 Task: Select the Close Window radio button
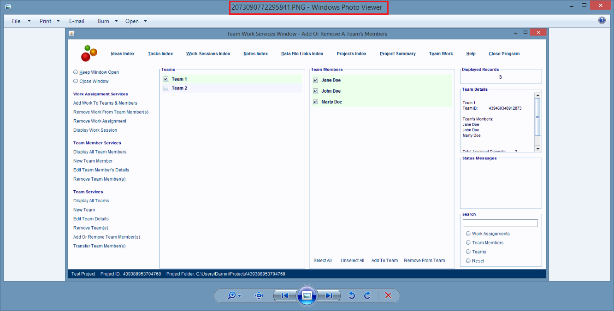pos(76,81)
